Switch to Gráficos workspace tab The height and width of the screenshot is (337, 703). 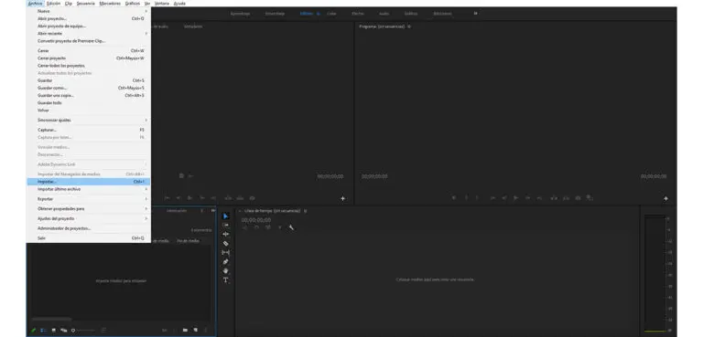[411, 14]
